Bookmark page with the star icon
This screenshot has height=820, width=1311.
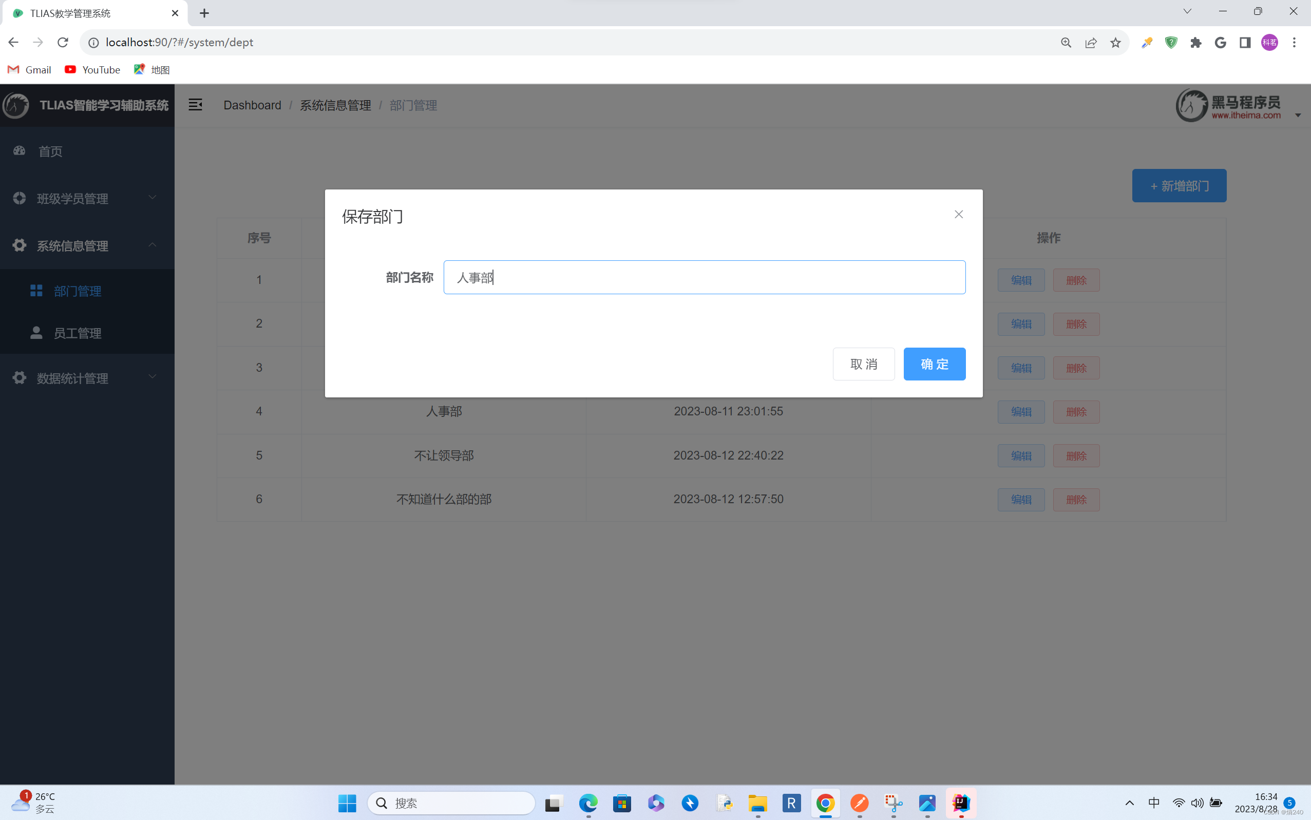[x=1115, y=42]
